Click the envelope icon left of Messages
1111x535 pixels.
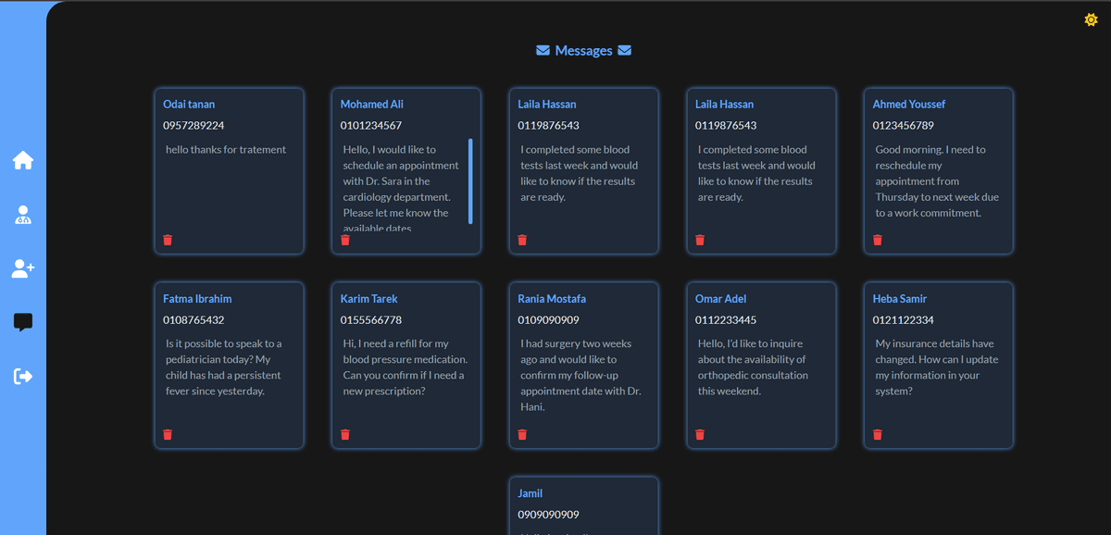click(x=543, y=51)
